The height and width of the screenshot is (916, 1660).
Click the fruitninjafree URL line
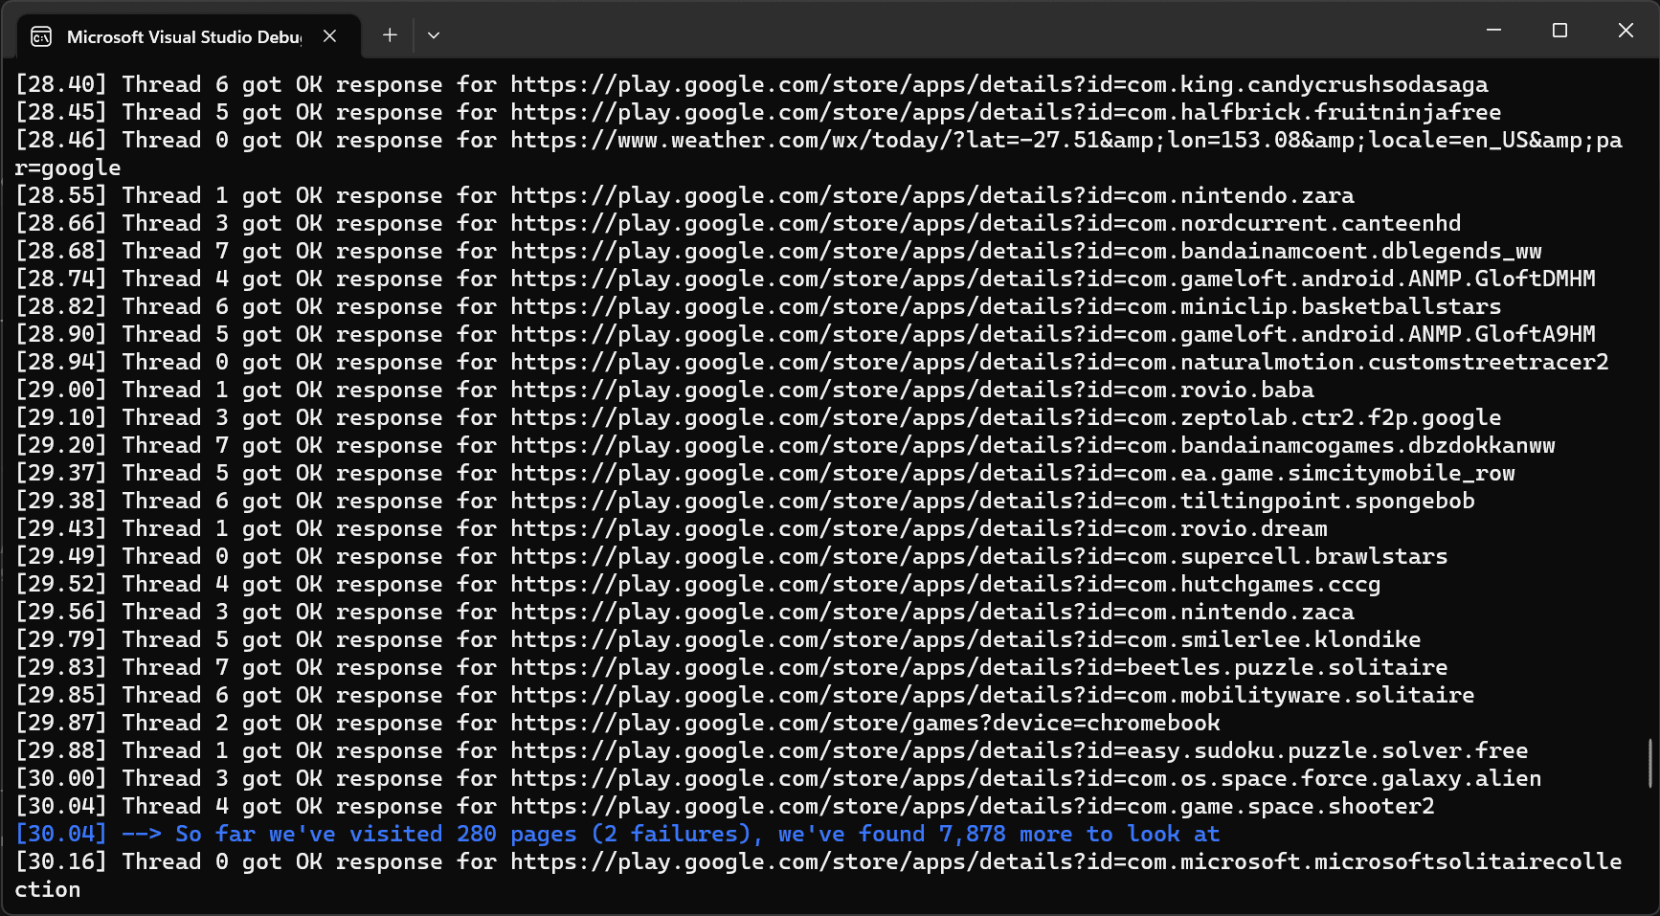[x=758, y=112]
